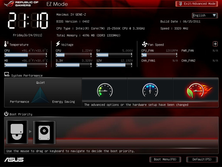222x167 pixels.
Task: Select the green Energy Saving gauge icon
Action: [x=105, y=90]
